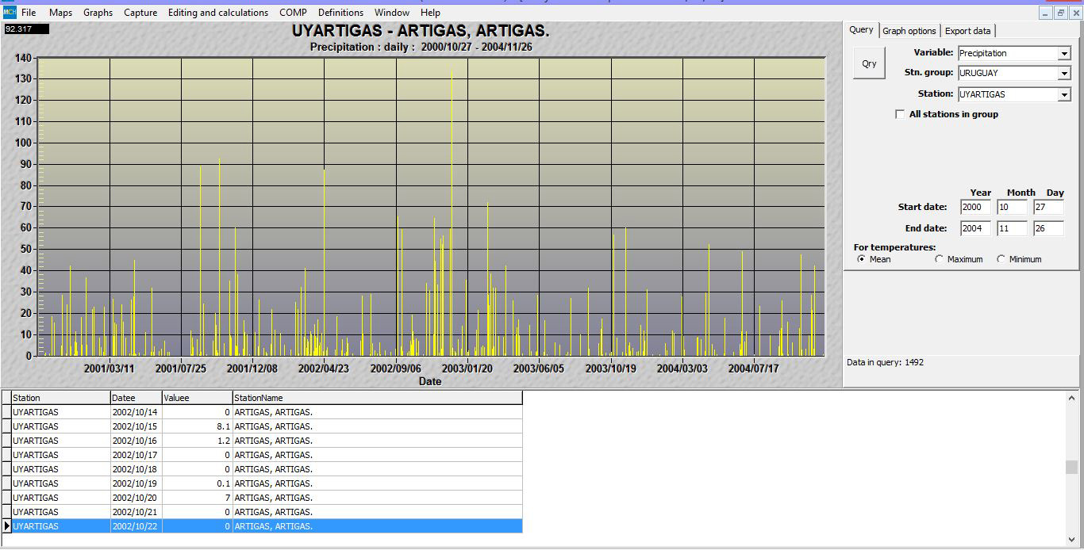
Task: Switch to the Graph options tab
Action: pos(909,31)
